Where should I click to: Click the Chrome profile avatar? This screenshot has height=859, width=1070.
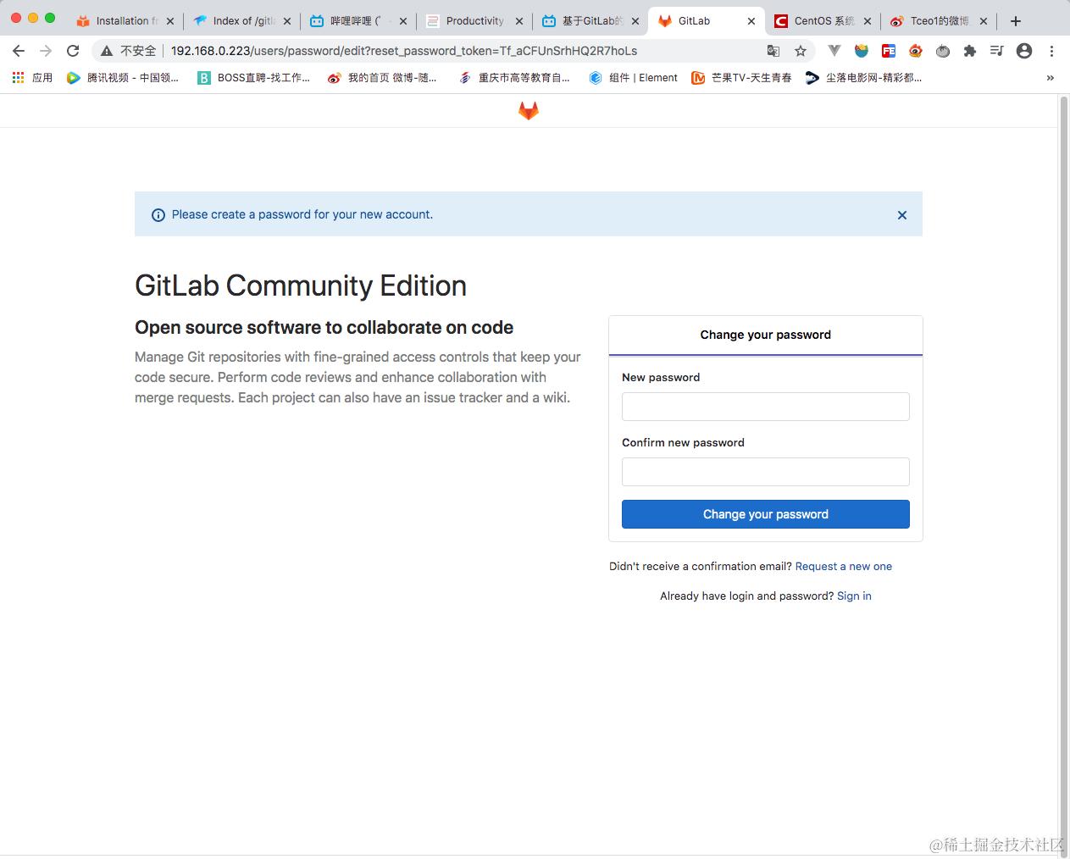tap(1024, 51)
